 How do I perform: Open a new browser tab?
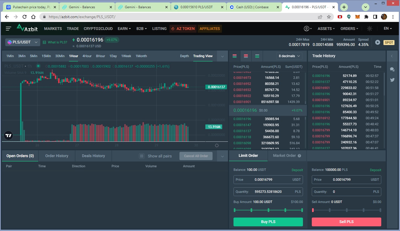pos(344,7)
